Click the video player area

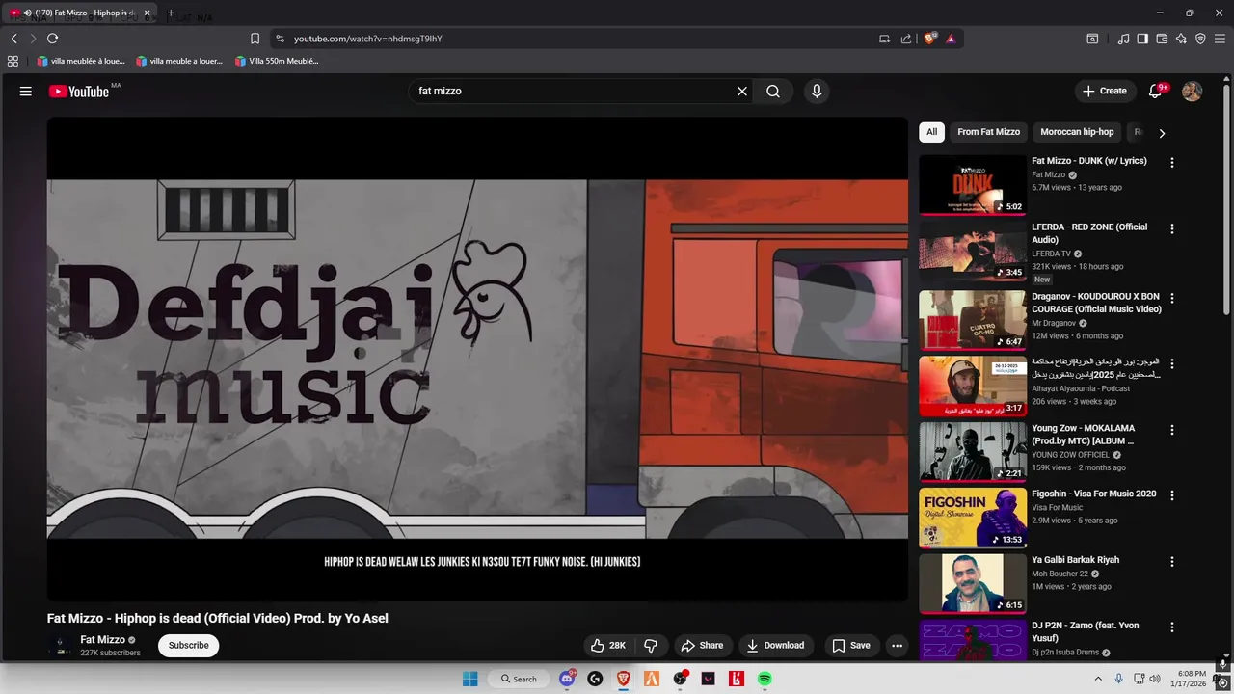point(477,359)
